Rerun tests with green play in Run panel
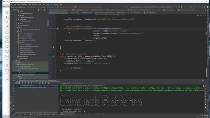The height and width of the screenshot is (118, 210). (13, 83)
